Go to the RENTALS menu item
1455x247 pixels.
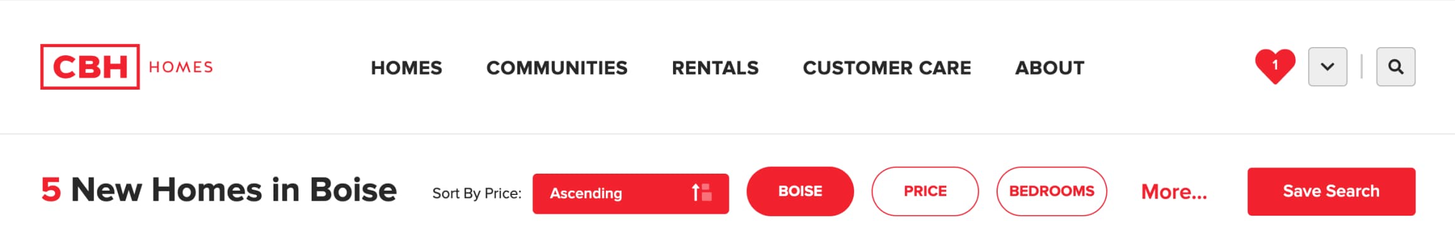click(715, 68)
